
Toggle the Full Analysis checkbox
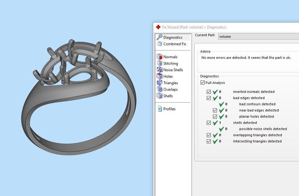202,83
